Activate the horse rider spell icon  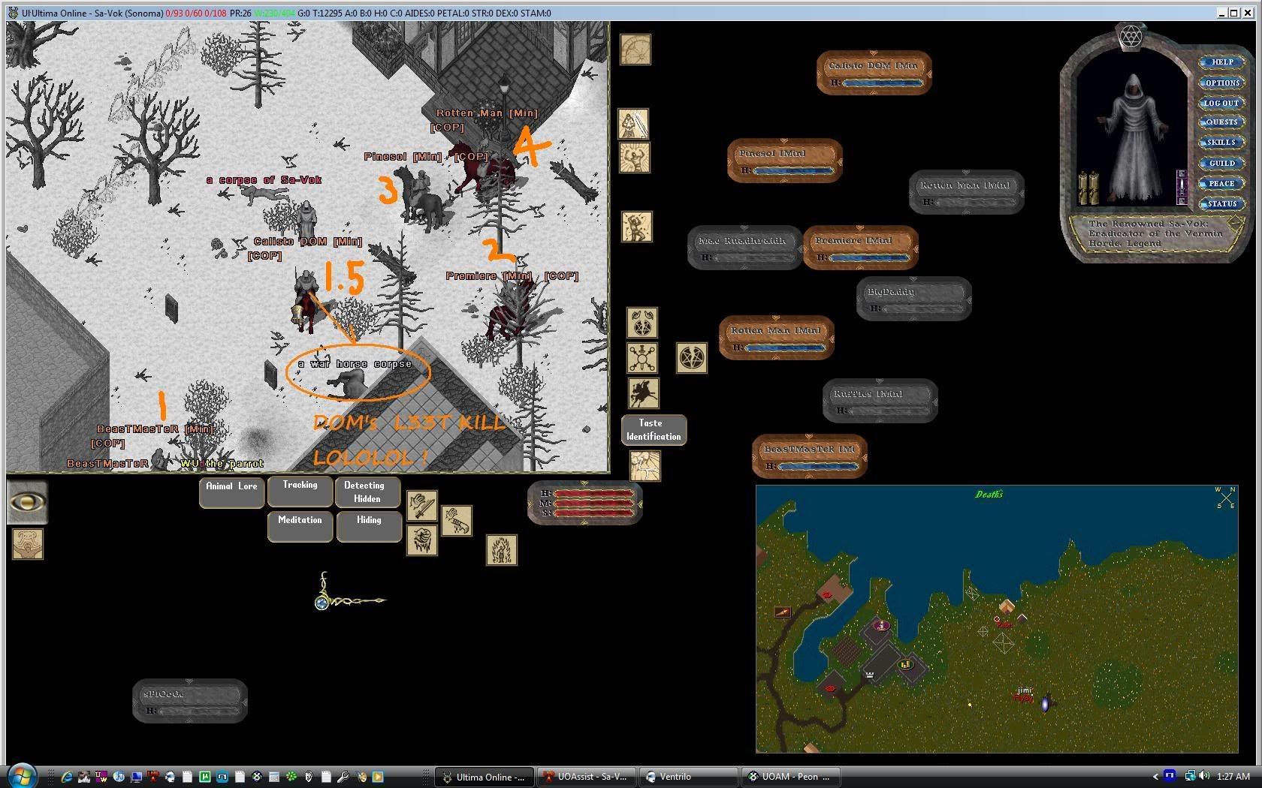644,393
